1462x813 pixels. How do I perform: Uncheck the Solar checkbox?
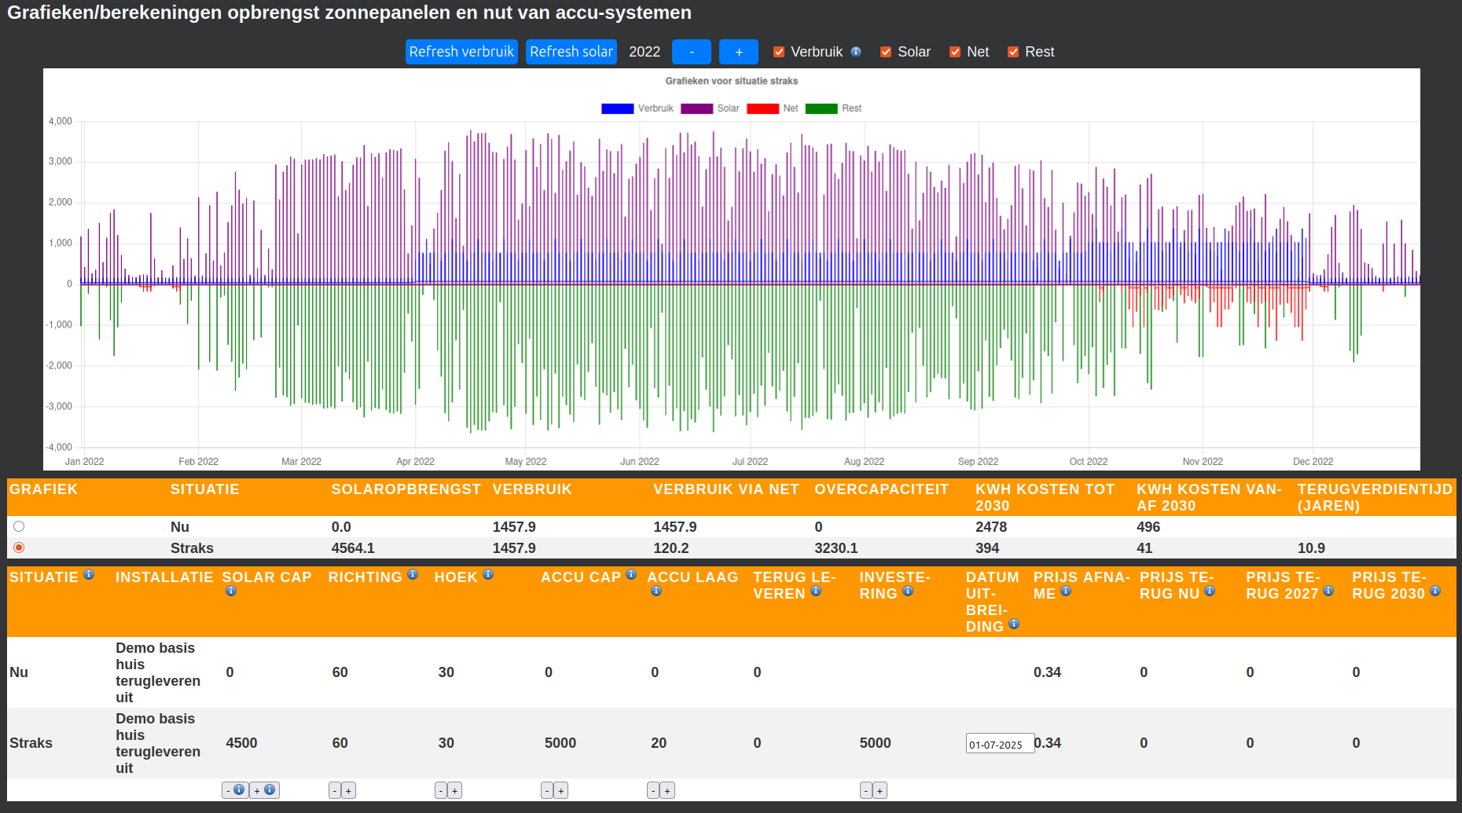(886, 52)
